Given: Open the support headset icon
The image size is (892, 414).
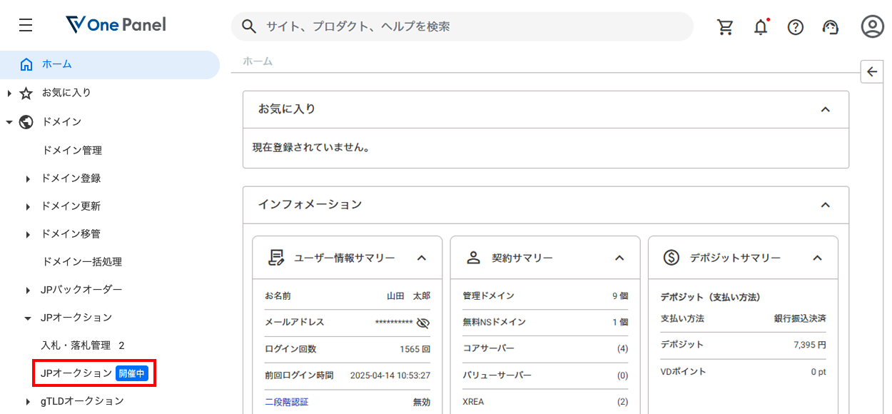Looking at the screenshot, I should point(830,27).
